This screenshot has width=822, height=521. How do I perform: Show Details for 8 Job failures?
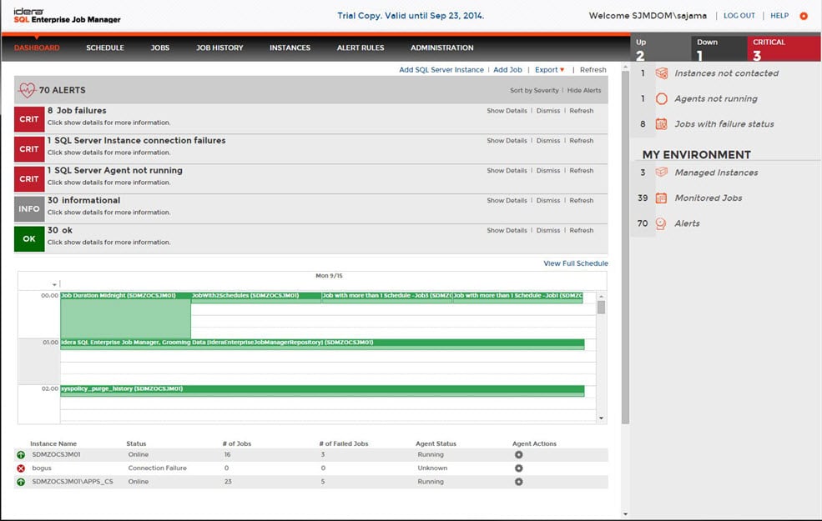click(507, 111)
